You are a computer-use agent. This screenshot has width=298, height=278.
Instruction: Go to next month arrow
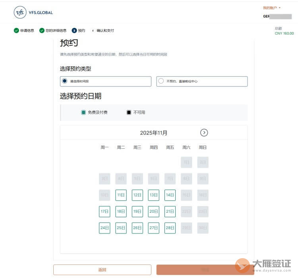204,132
